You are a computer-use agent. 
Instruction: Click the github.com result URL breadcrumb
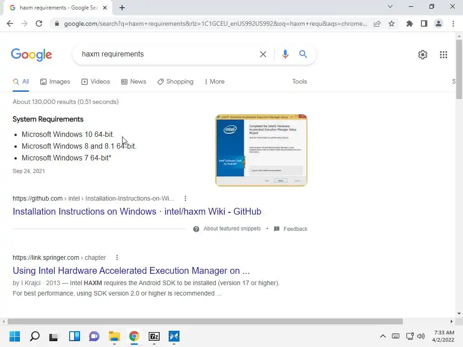(93, 199)
